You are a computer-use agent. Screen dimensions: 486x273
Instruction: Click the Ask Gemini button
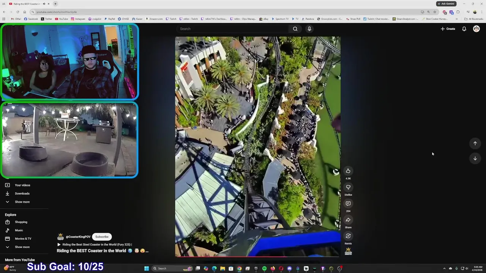coord(446,4)
